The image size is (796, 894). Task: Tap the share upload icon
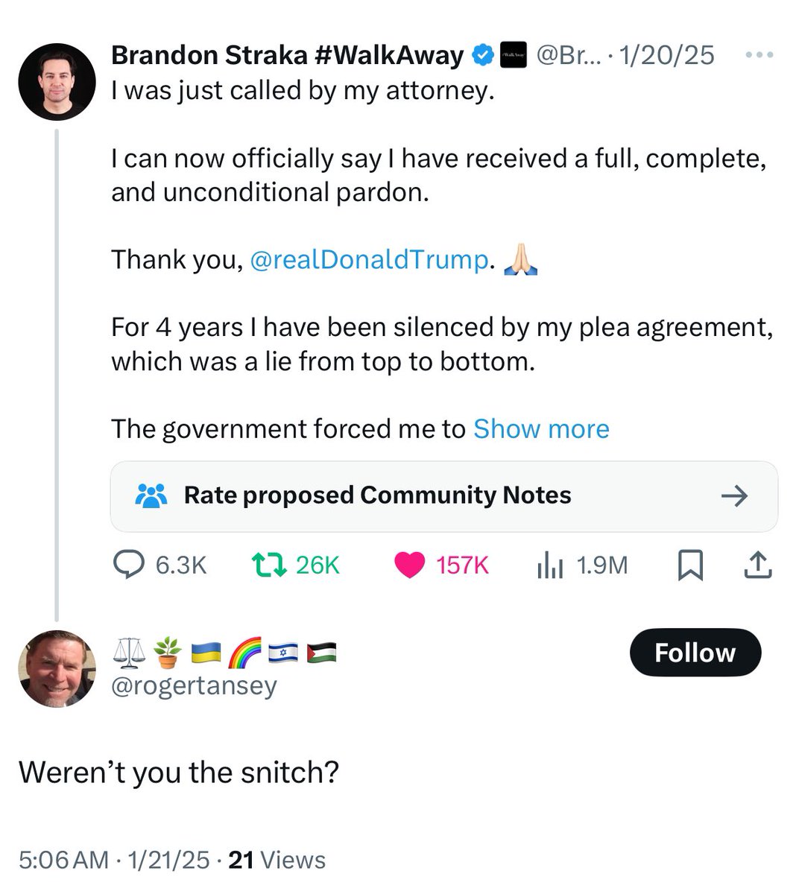pyautogui.click(x=758, y=565)
